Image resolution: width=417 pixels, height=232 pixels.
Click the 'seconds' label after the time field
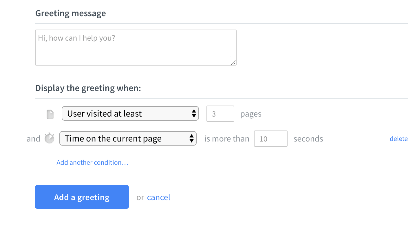pos(308,139)
